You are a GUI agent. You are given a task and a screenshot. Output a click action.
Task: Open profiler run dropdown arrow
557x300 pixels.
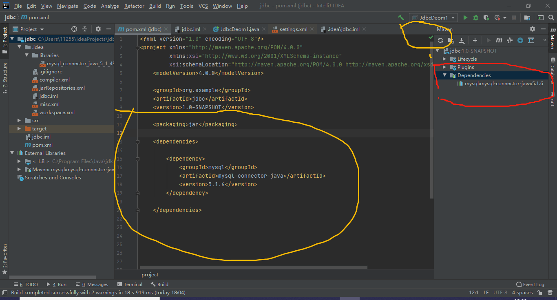505,18
